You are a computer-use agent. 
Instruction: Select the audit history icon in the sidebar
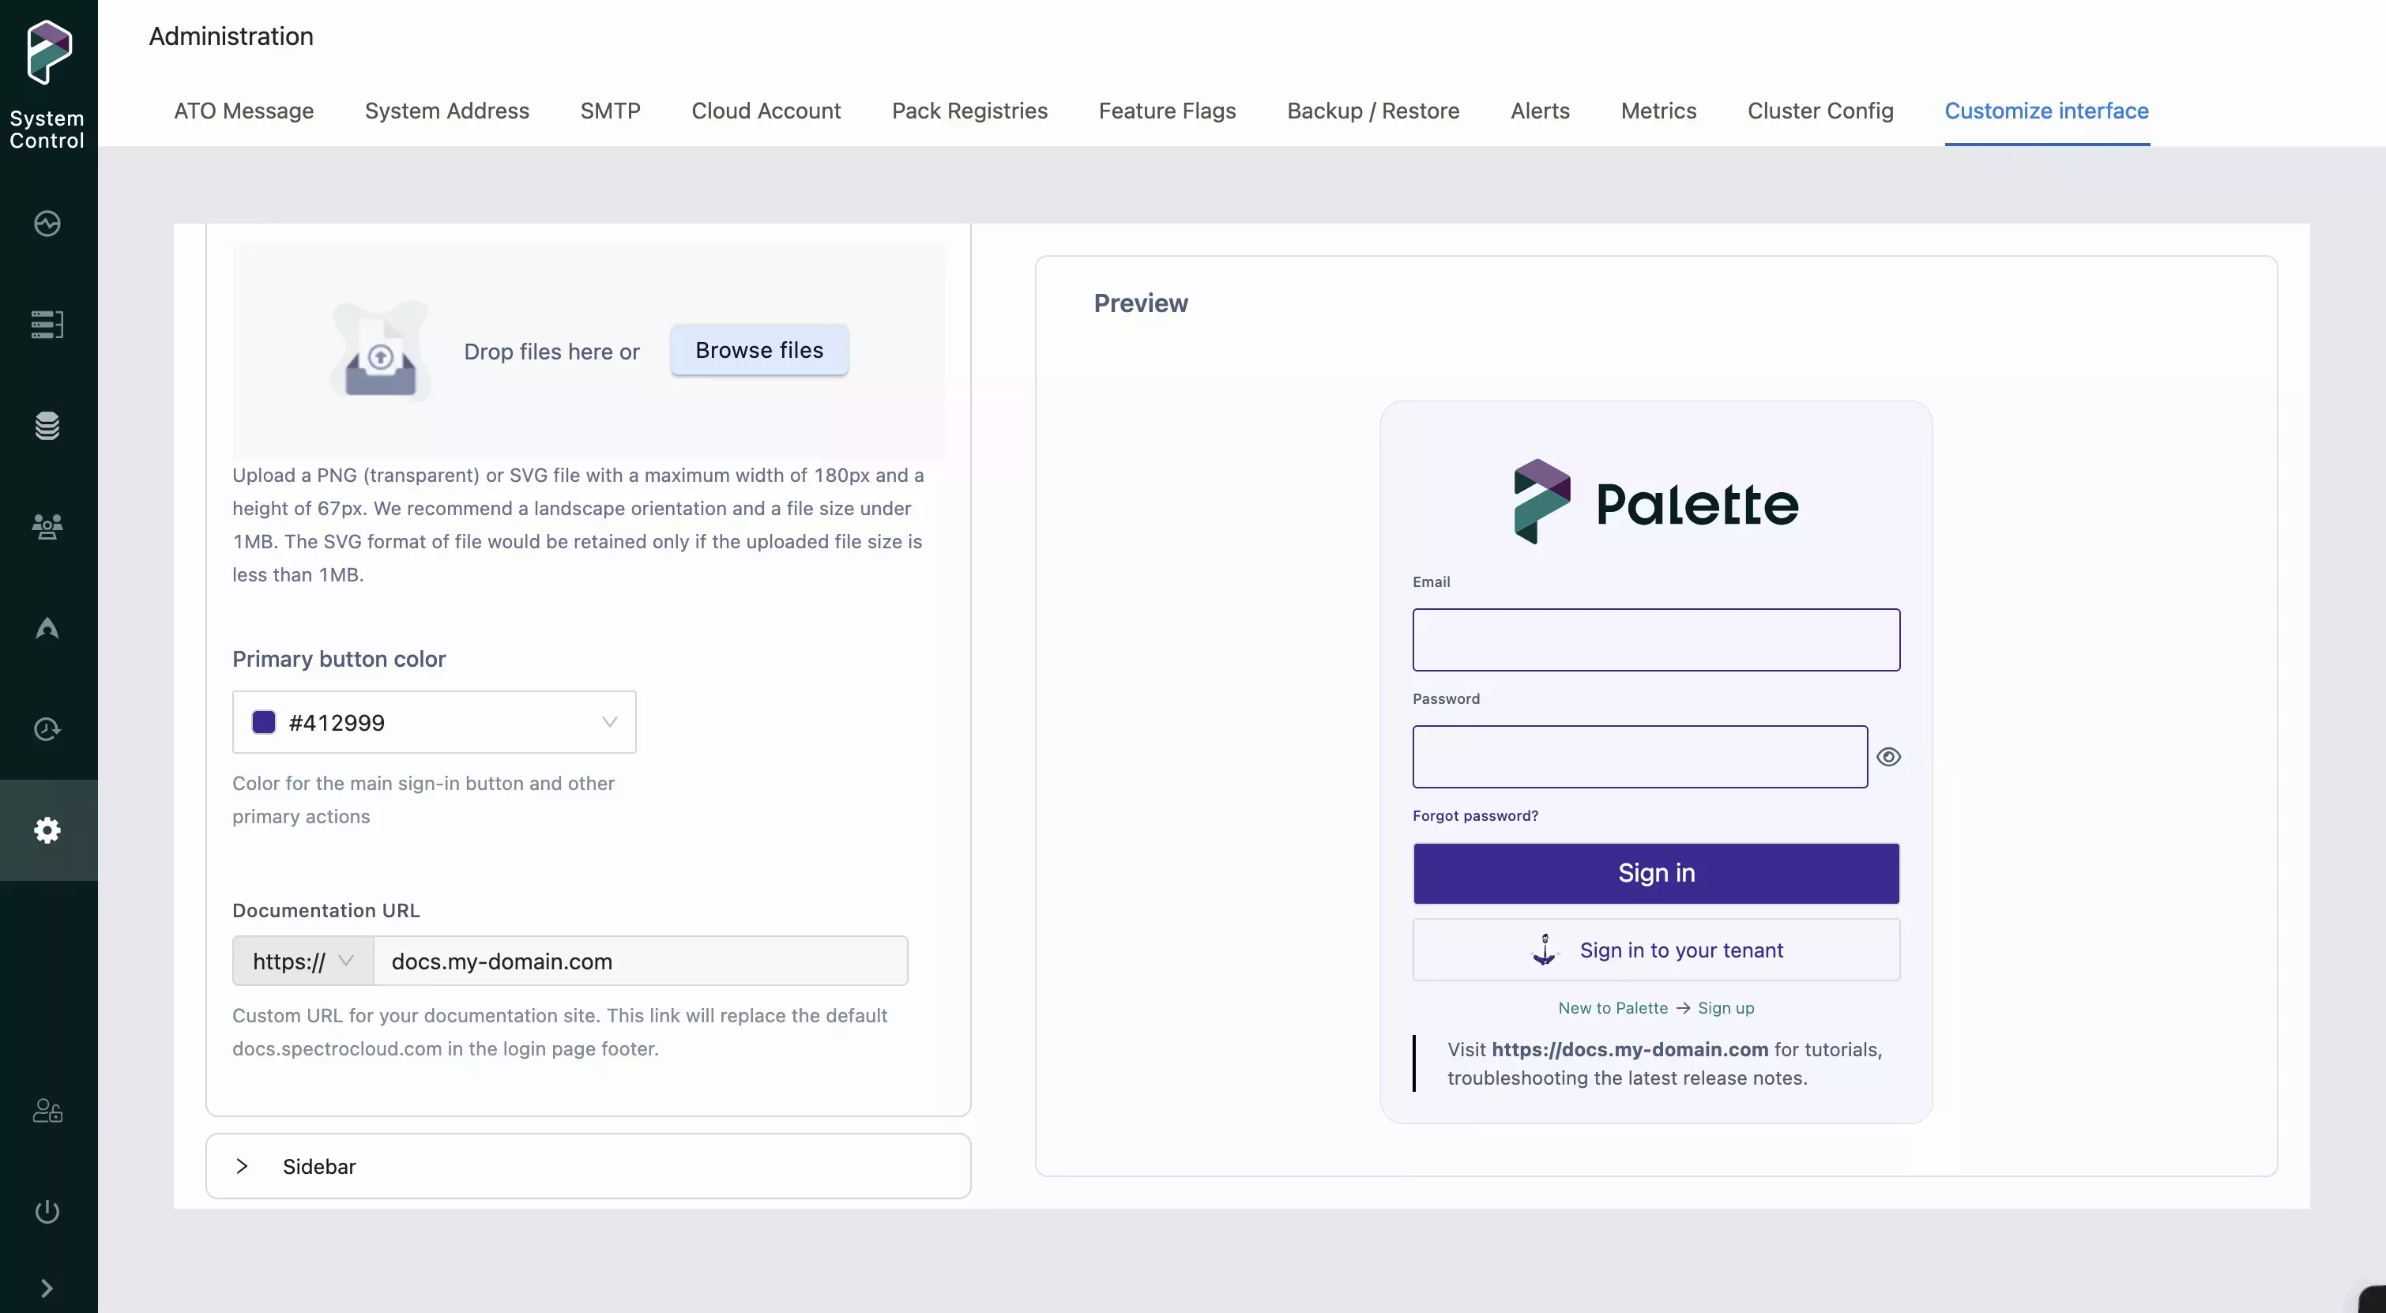pyautogui.click(x=47, y=728)
